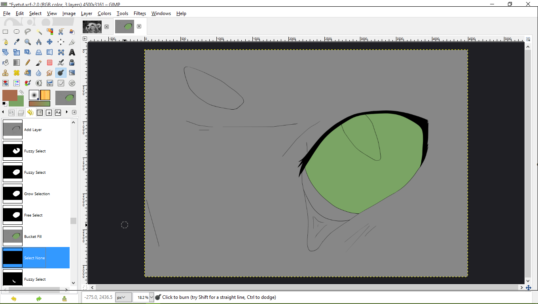
Task: Select the Crop knife tool
Action: click(72, 42)
